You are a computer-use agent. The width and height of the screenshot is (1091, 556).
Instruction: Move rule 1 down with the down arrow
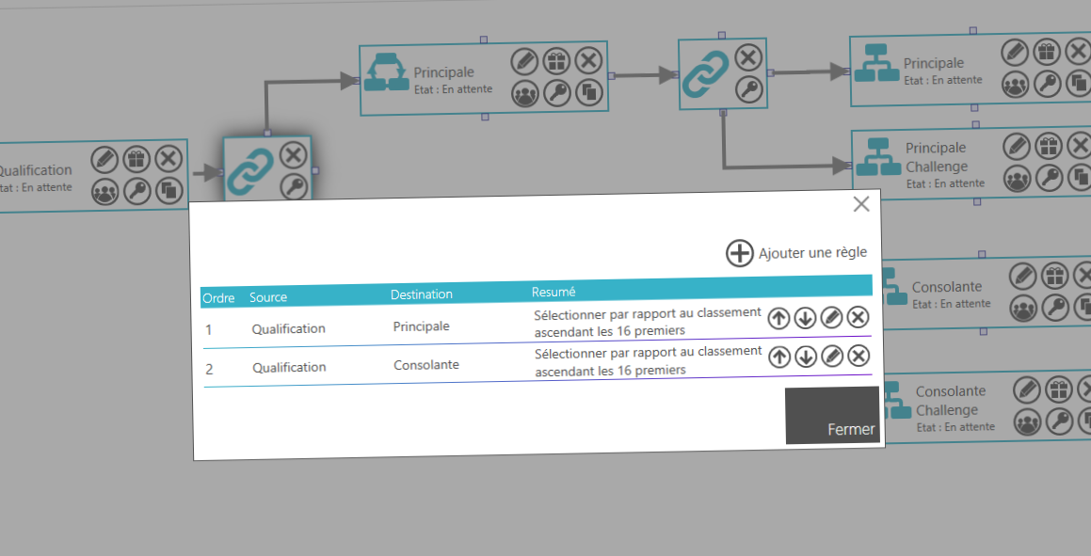point(805,318)
